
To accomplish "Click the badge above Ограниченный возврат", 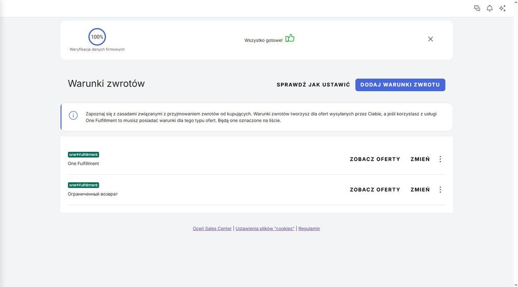I will (x=83, y=185).
